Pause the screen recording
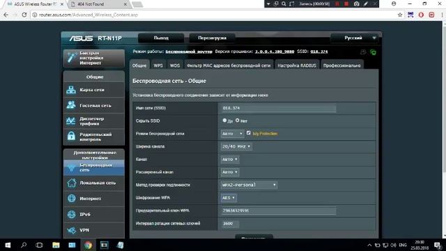 pyautogui.click(x=337, y=3)
